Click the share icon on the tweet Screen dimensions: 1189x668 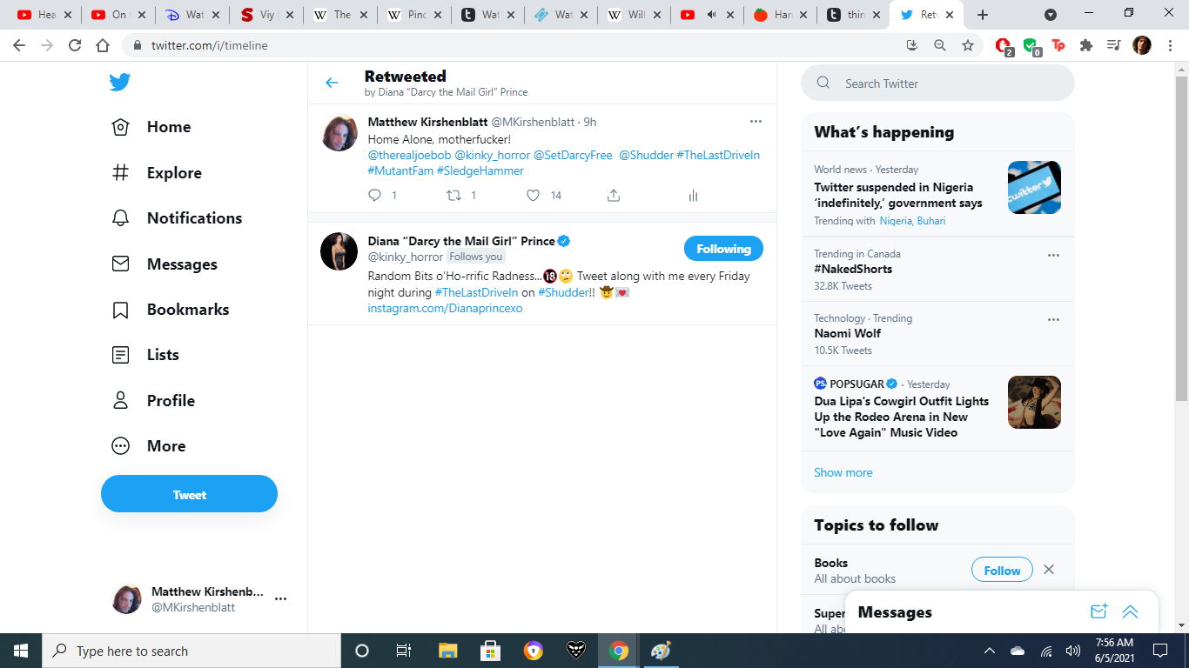pyautogui.click(x=614, y=196)
